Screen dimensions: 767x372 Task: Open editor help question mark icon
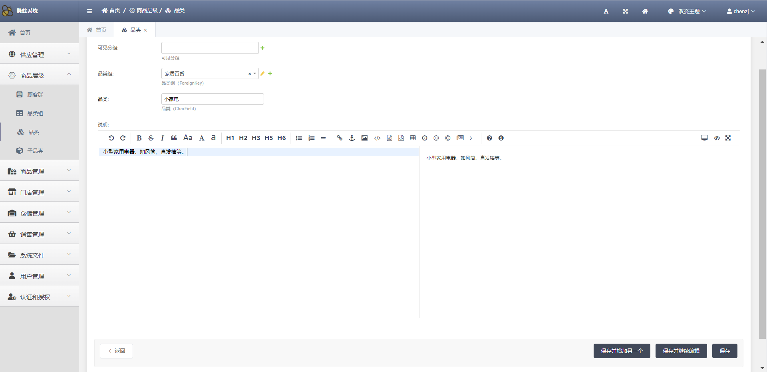coord(489,138)
